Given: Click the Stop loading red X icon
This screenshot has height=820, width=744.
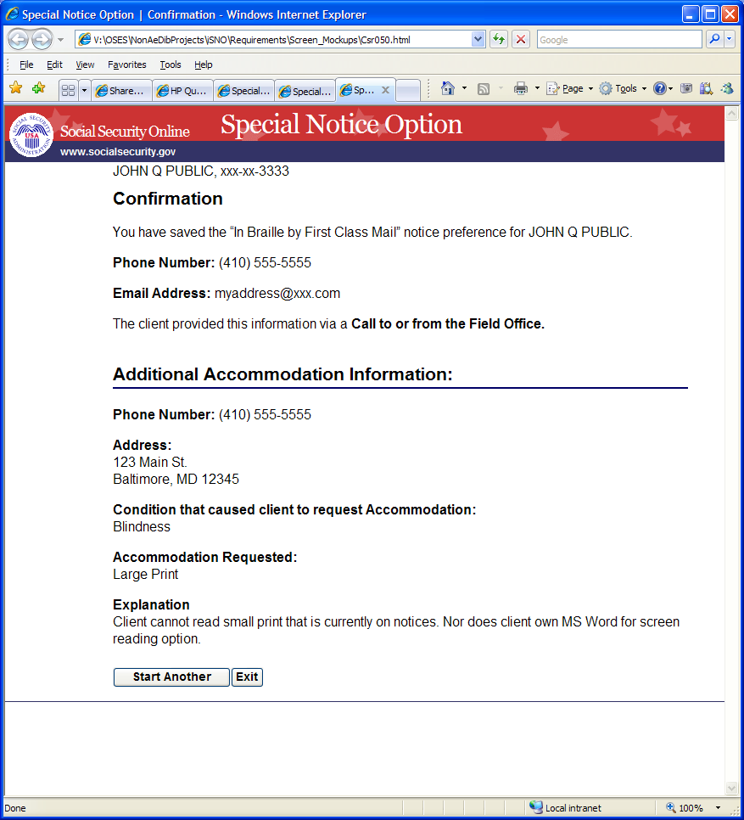Looking at the screenshot, I should (x=521, y=39).
